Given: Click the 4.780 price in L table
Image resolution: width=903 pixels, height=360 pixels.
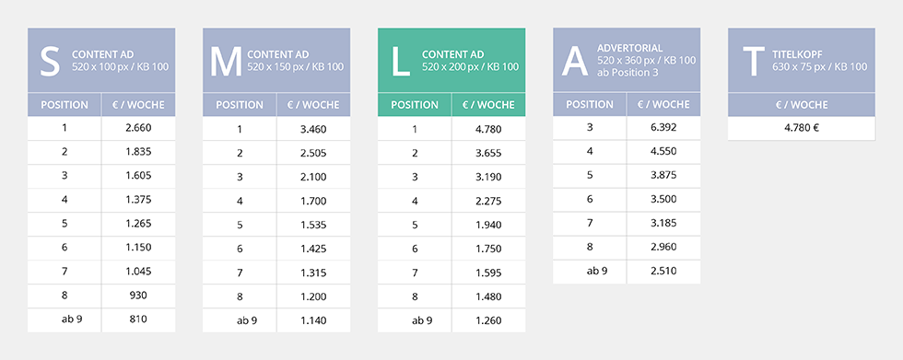Looking at the screenshot, I should [x=488, y=130].
